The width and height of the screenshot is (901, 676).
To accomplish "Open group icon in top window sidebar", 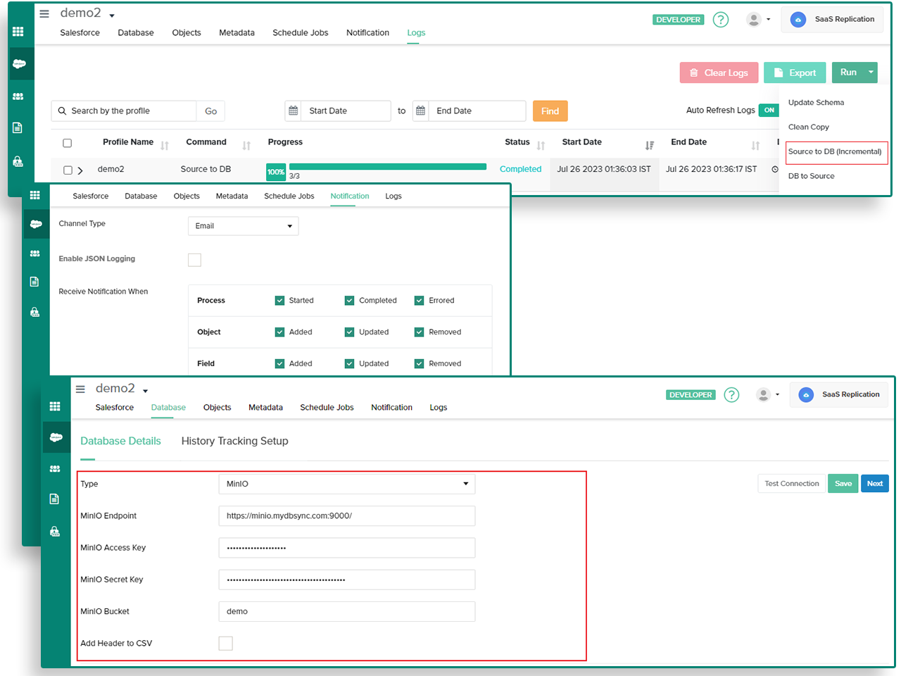I will coord(18,96).
